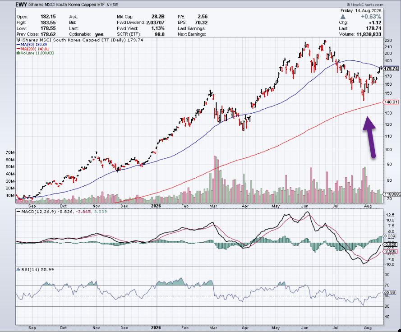Click the MACD value -0.826 axis label
Screen dimensions: 401x332
(x=390, y=244)
